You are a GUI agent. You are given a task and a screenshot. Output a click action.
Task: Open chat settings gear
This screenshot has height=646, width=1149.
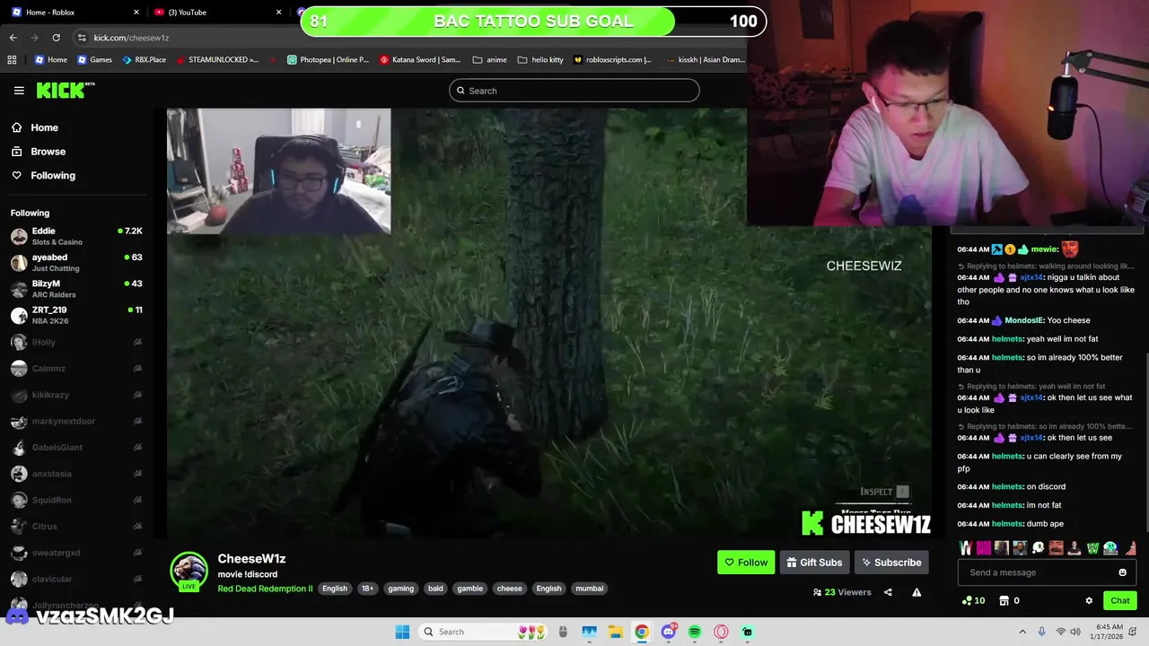tap(1089, 601)
